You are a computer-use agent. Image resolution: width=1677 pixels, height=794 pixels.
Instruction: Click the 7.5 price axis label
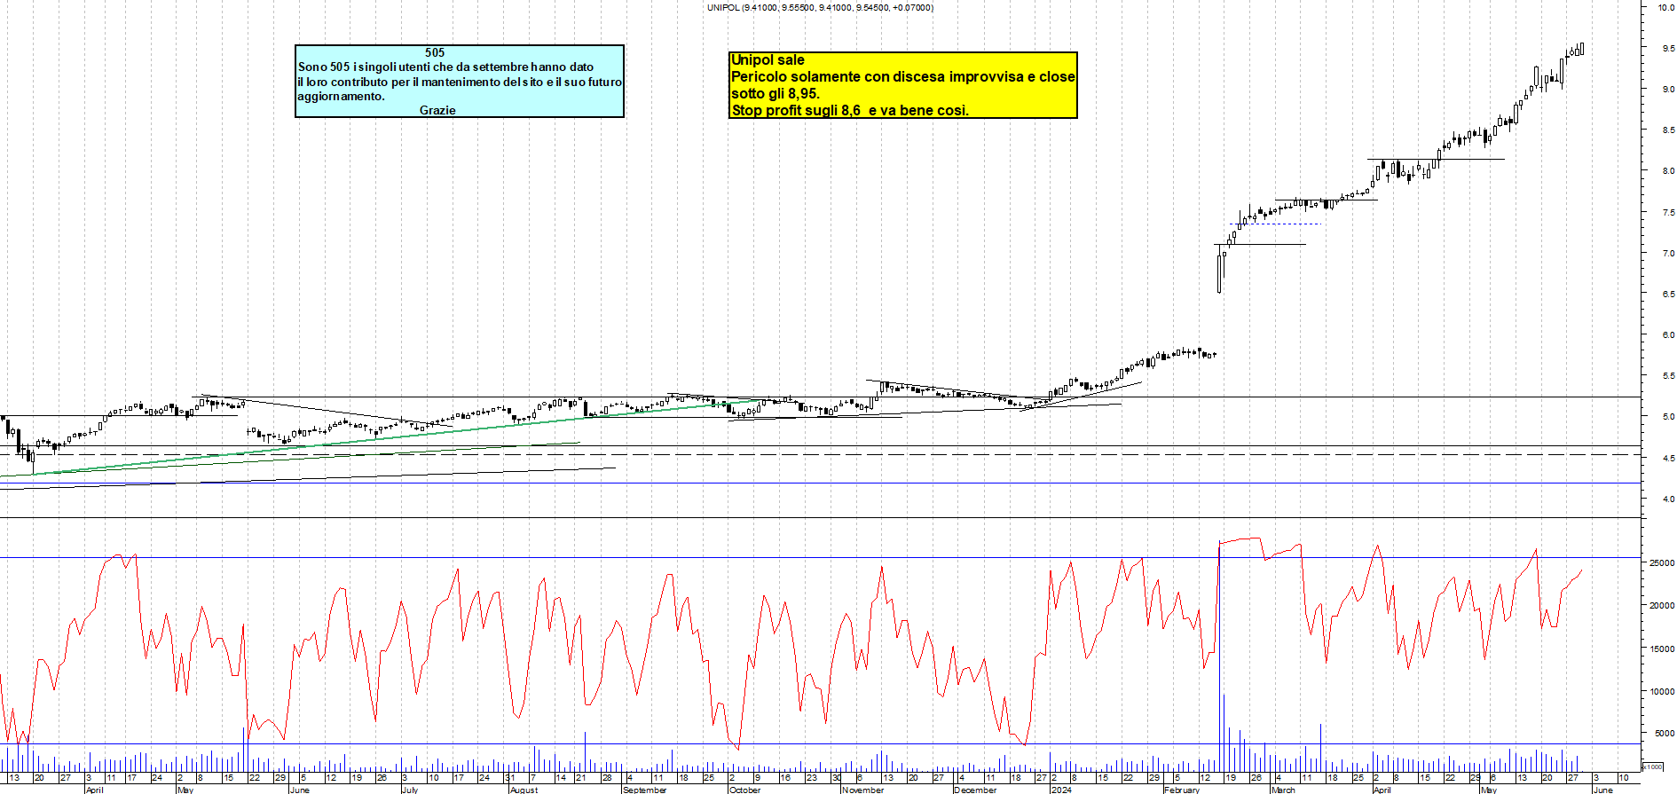pos(1668,213)
